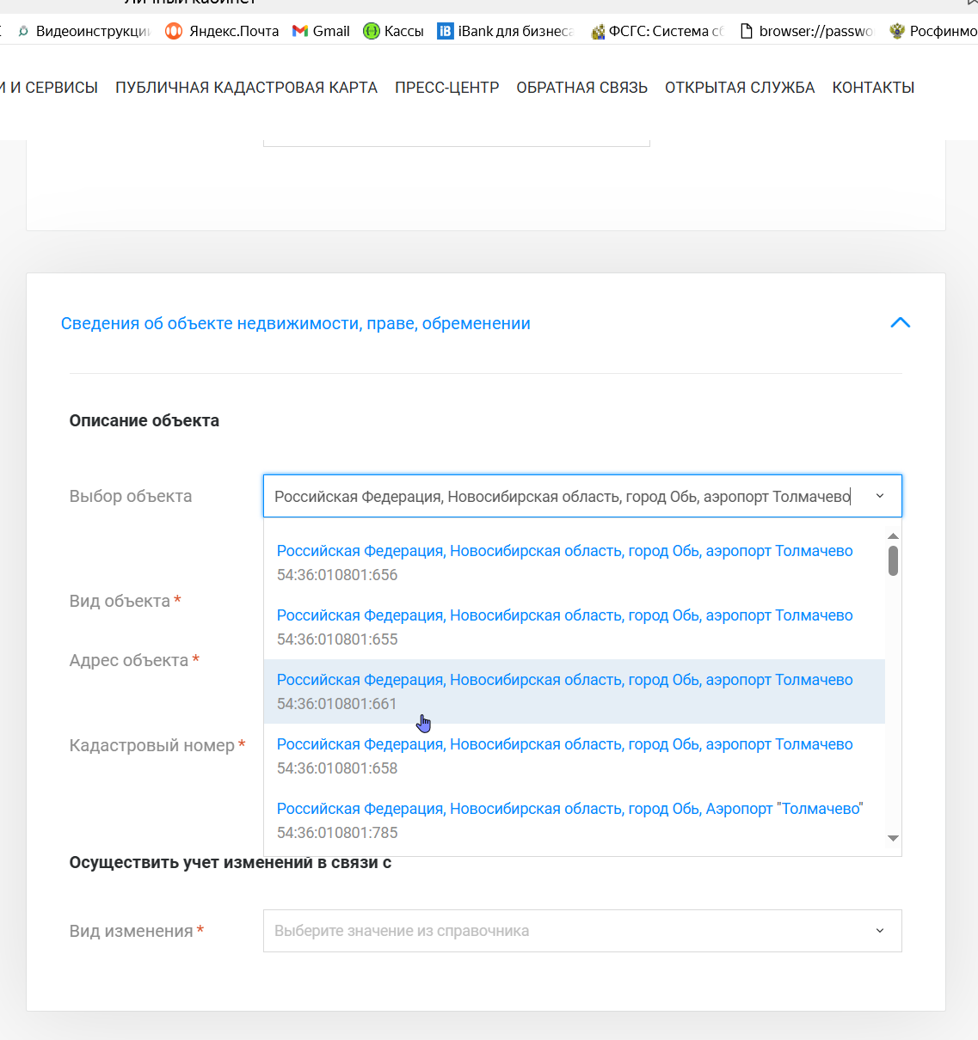The image size is (978, 1040).
Task: Open the browser://passwords bookmark page icon
Action: tap(747, 31)
